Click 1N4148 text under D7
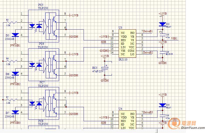 pyautogui.click(x=10, y=116)
